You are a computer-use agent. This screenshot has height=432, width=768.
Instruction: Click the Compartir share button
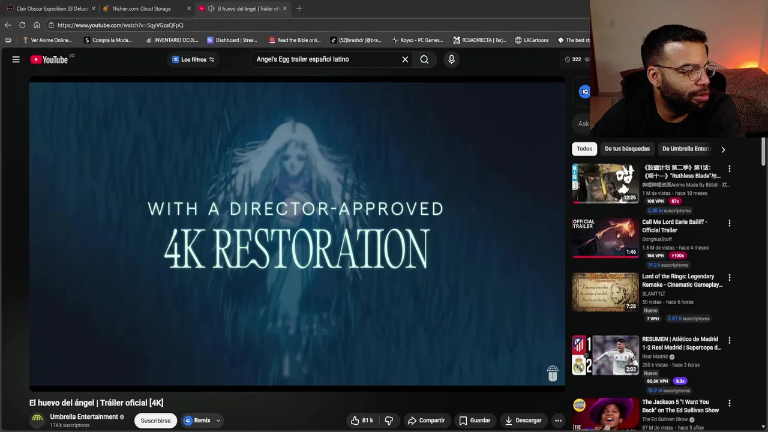[x=426, y=421]
